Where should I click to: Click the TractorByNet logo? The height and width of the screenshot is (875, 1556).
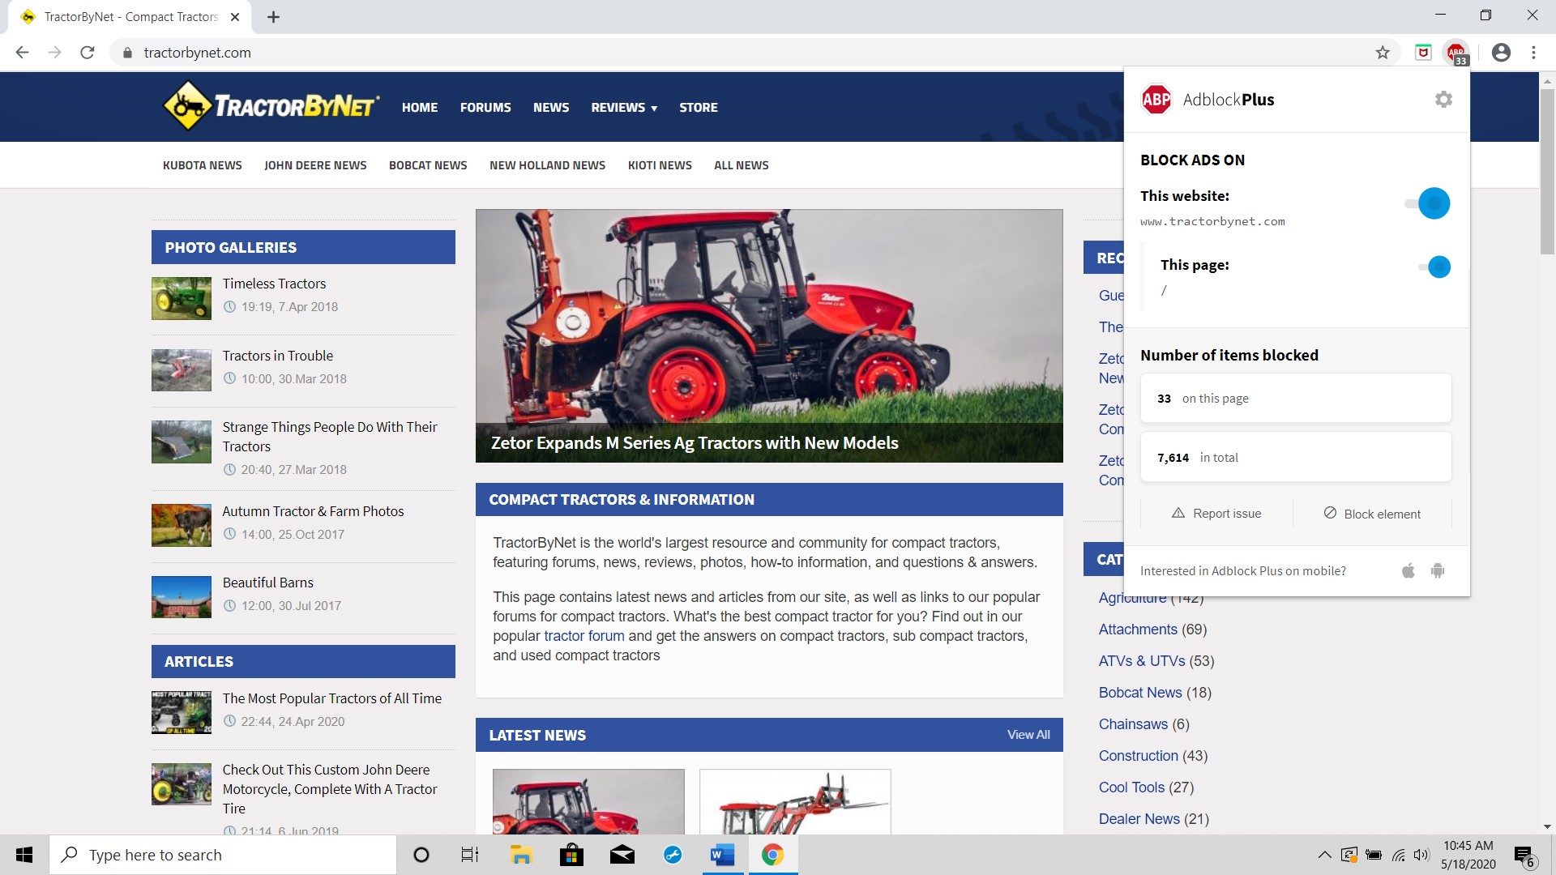tap(271, 106)
